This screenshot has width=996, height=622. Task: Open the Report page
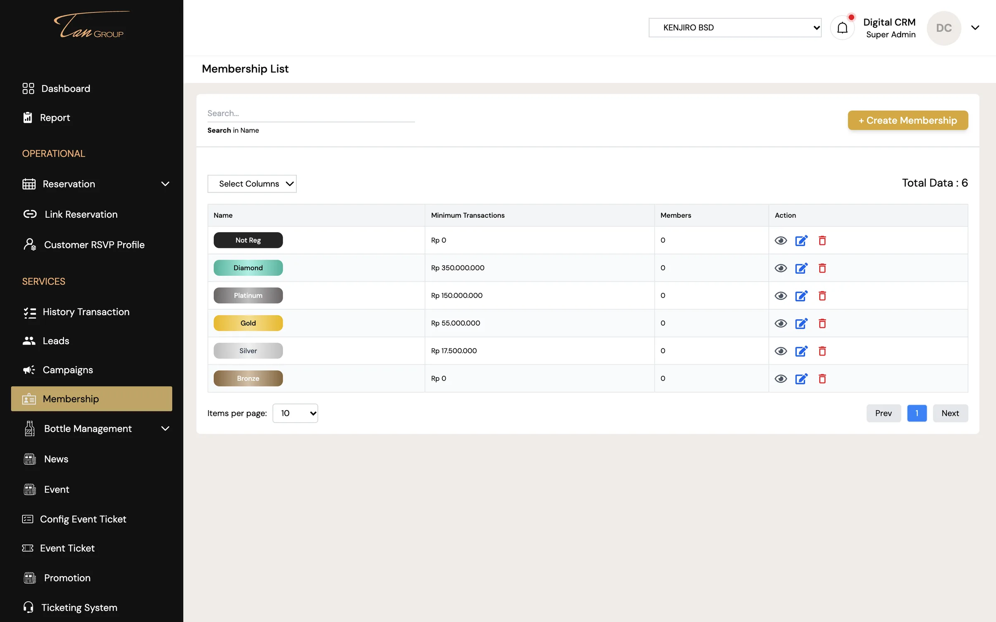[x=46, y=117]
